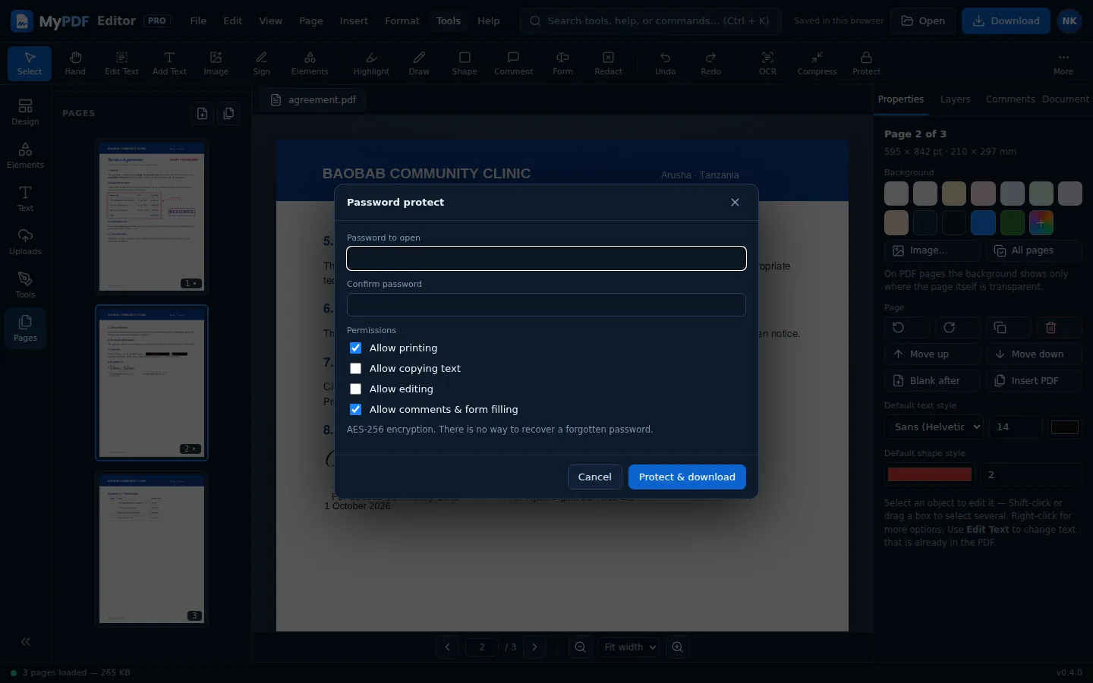Pick the green background swatch
This screenshot has width=1093, height=683.
click(1012, 222)
